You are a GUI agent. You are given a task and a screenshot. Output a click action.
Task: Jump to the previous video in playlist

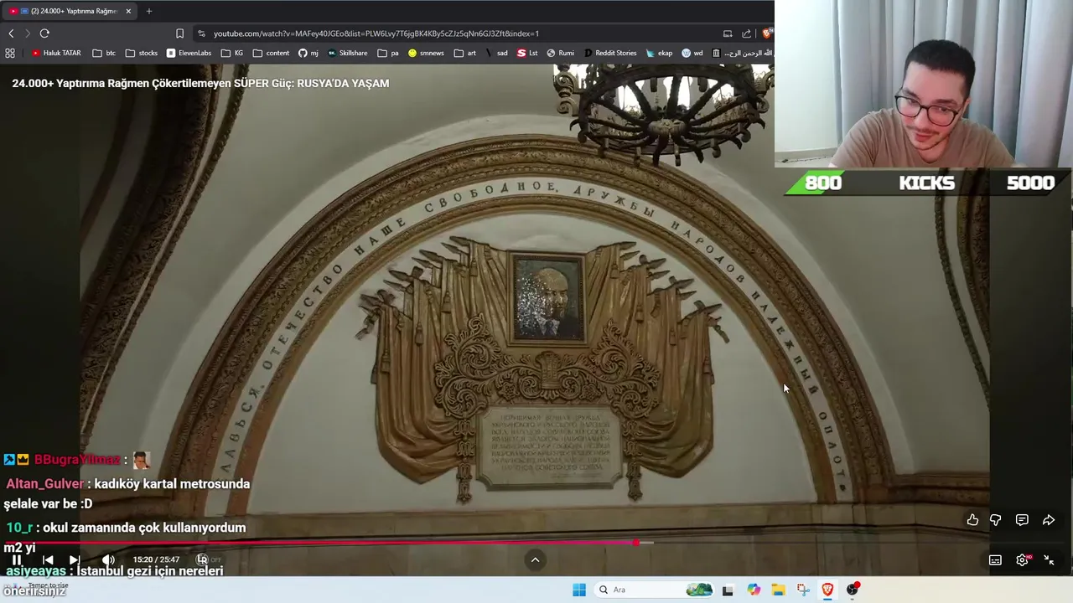48,559
